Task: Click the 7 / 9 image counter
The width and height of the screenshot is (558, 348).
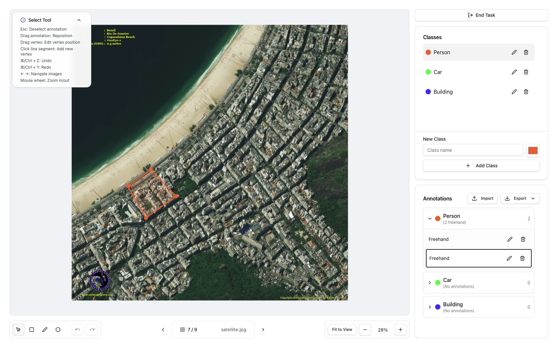Action: click(192, 330)
